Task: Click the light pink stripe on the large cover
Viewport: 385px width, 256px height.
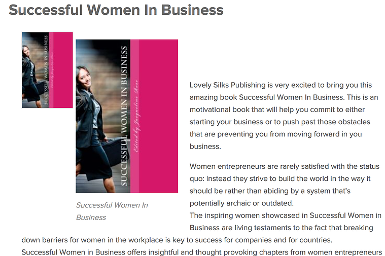Action: click(x=134, y=116)
